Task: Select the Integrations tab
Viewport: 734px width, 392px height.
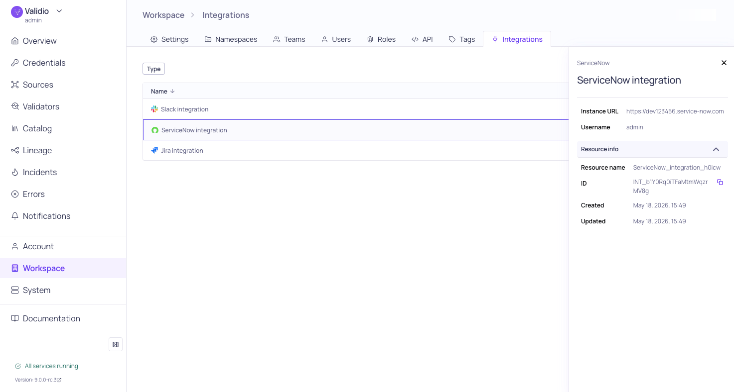Action: coord(517,39)
